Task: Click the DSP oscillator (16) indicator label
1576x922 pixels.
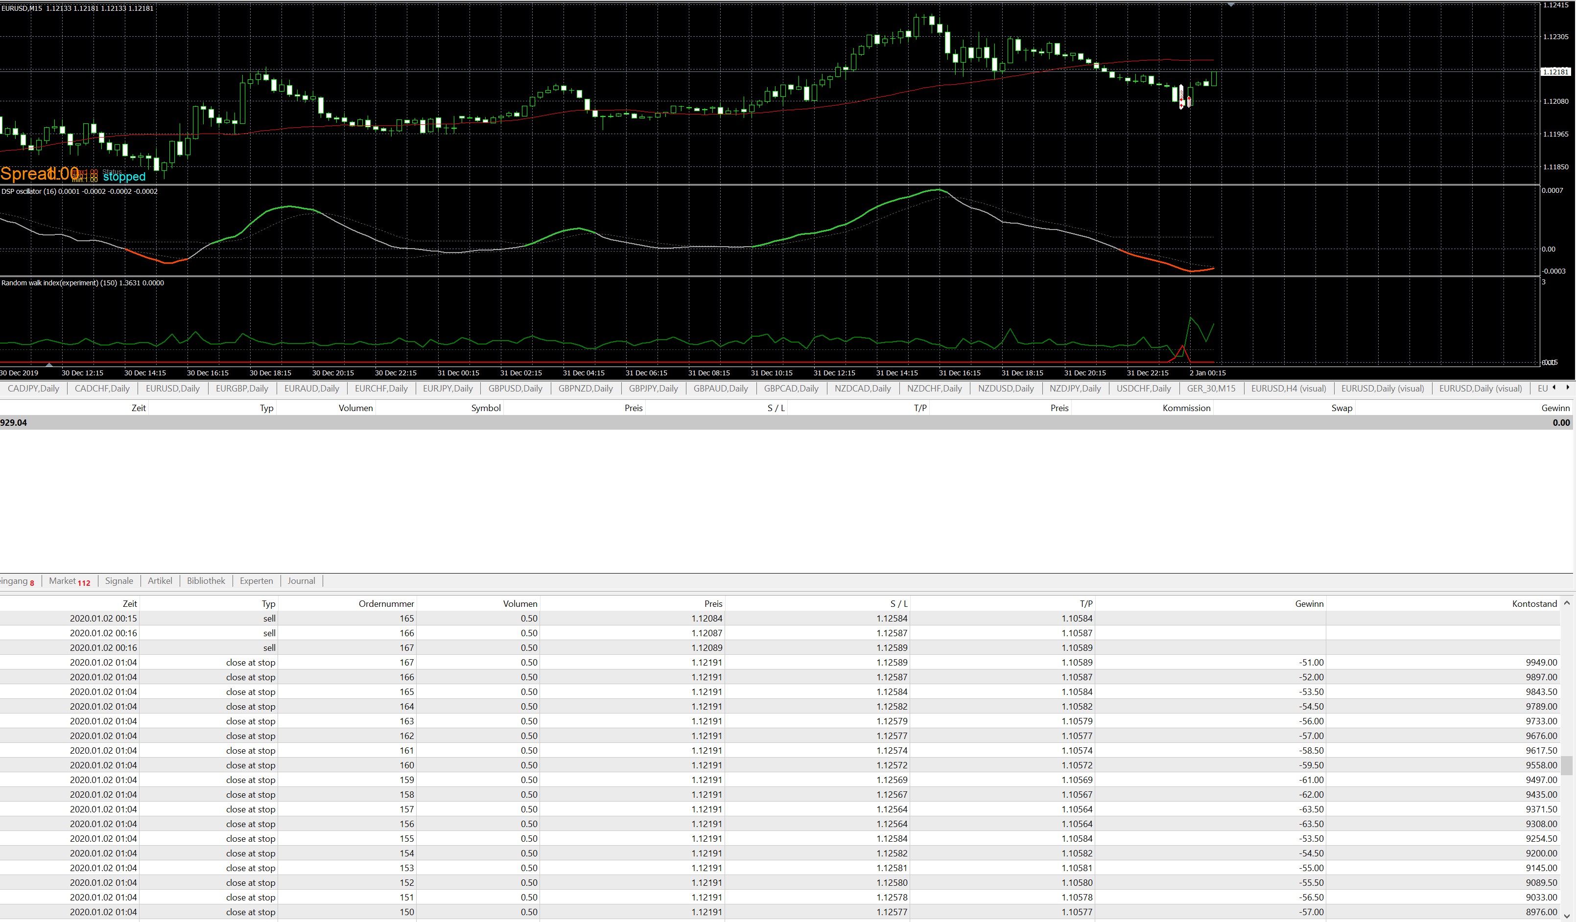Action: tap(79, 191)
